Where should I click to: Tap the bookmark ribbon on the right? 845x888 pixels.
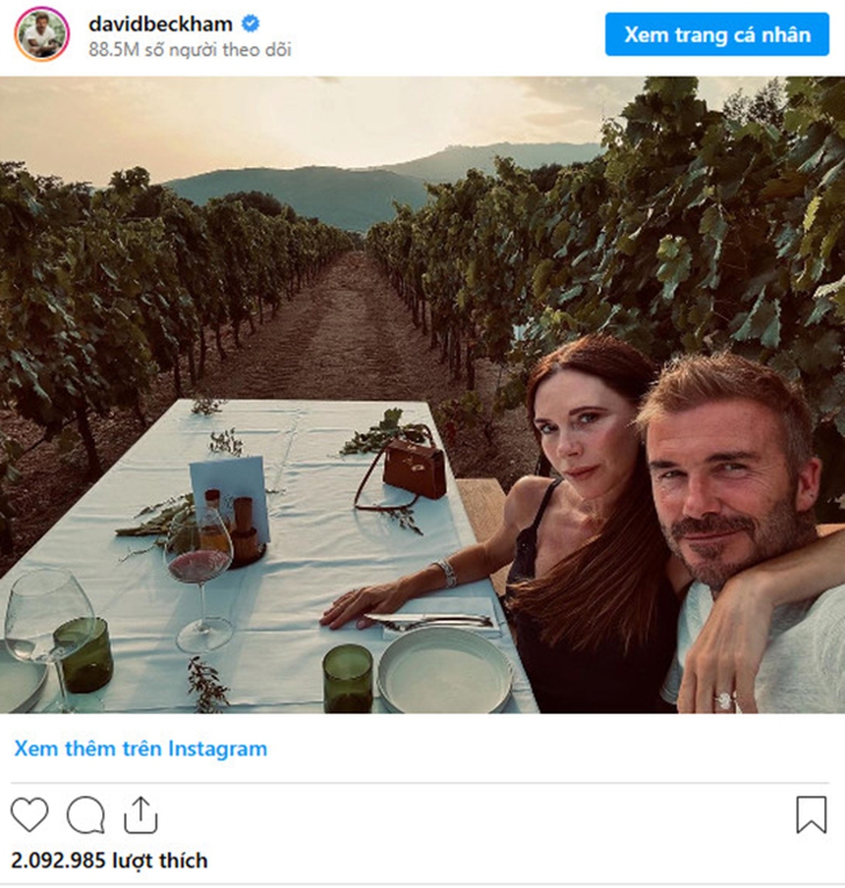point(813,813)
